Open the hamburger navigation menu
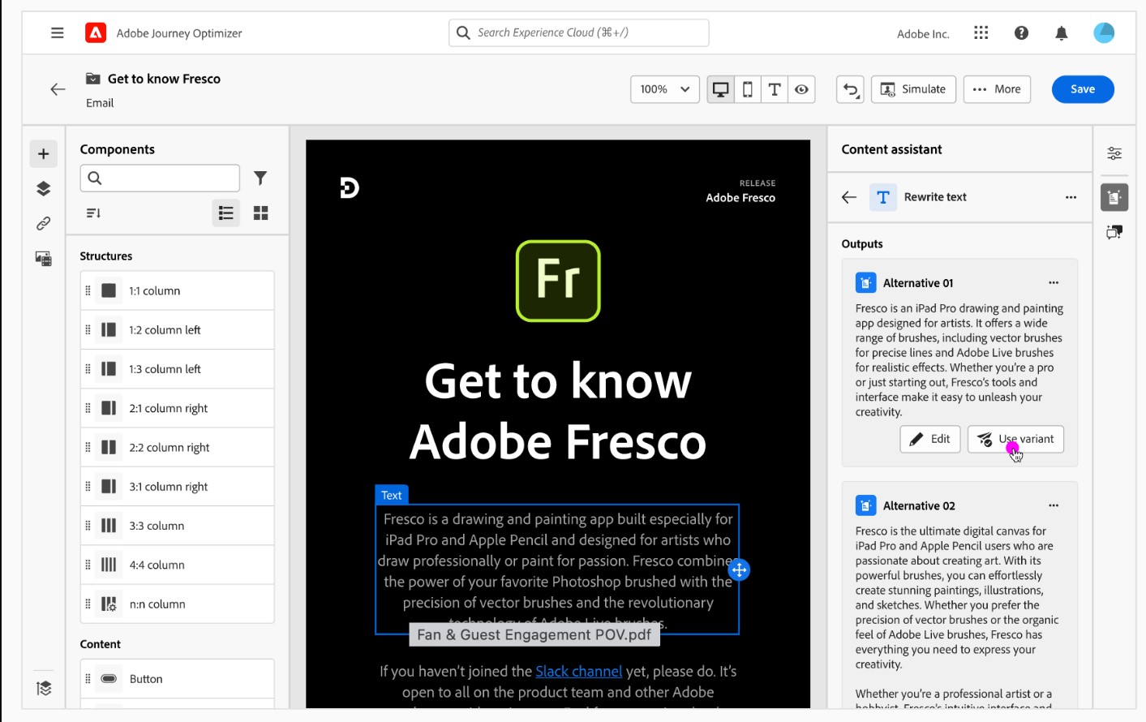This screenshot has height=722, width=1146. pos(57,33)
